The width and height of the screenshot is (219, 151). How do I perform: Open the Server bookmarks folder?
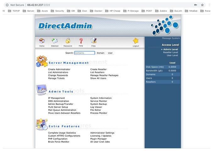[x=28, y=11]
